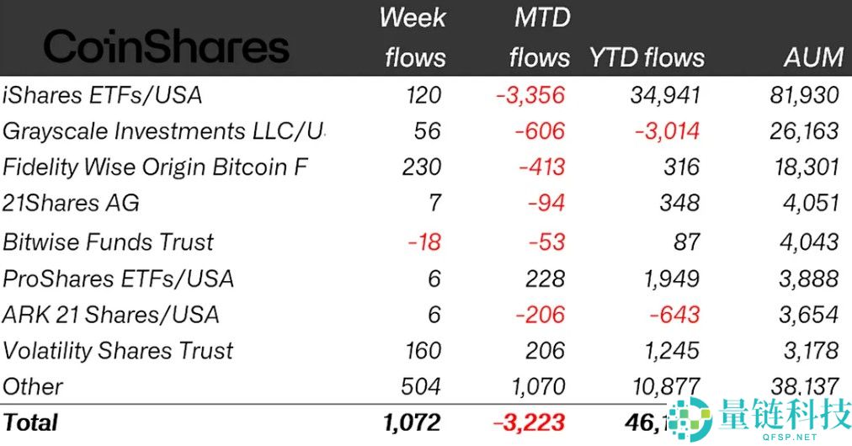Image resolution: width=852 pixels, height=446 pixels.
Task: Select the Bitwise Funds Trust row label
Action: (109, 242)
